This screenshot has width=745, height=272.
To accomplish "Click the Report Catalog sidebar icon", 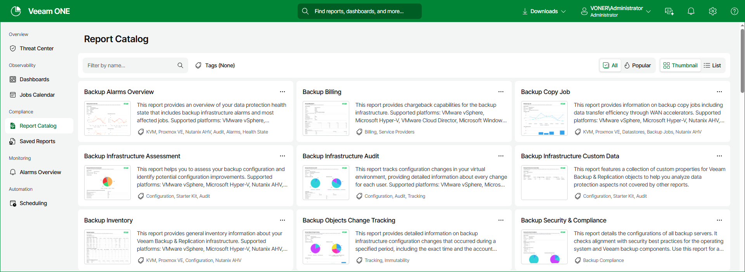I will point(13,126).
